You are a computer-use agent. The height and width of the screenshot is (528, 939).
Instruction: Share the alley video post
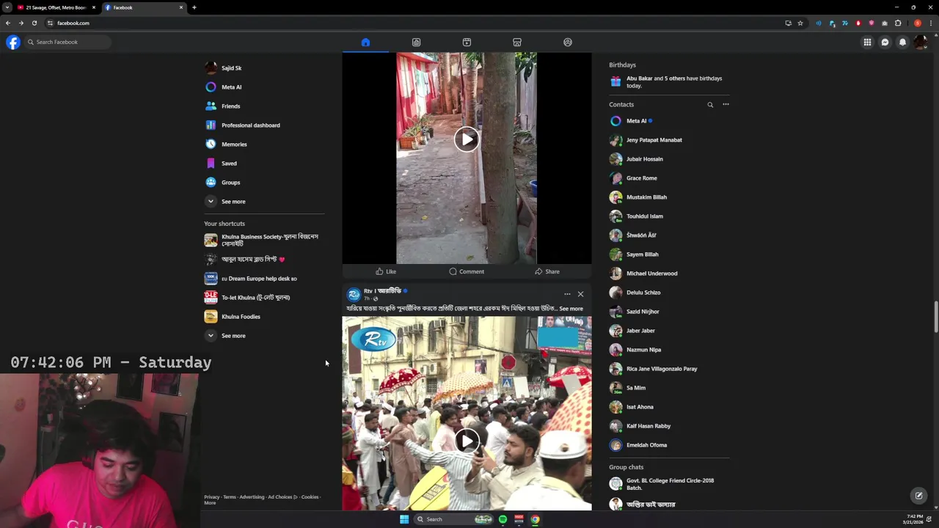(x=547, y=271)
